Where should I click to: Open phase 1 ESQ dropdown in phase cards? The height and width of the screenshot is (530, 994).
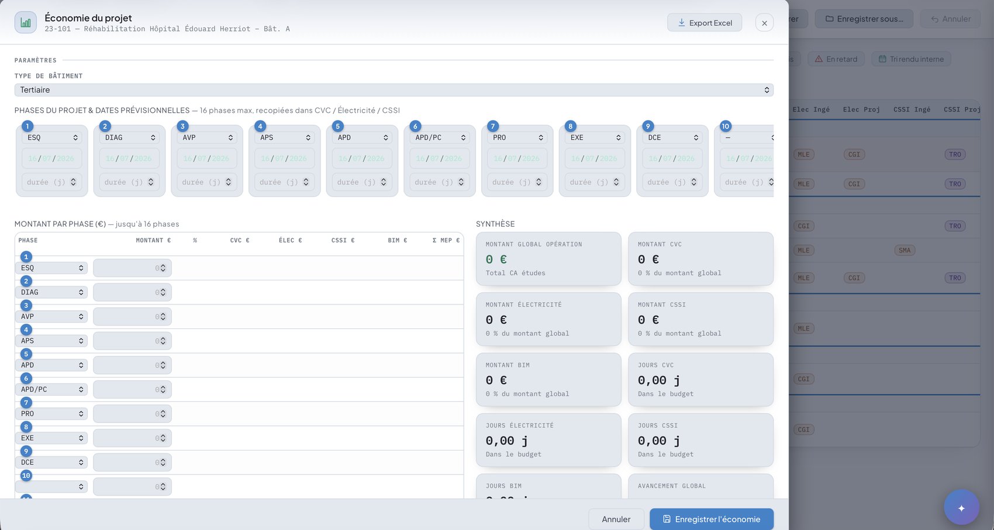click(52, 137)
